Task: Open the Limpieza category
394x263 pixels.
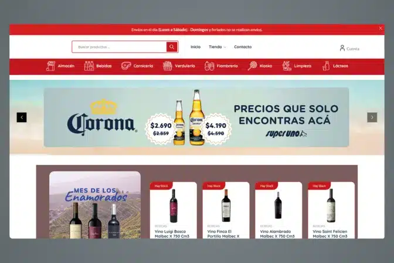Action: pos(303,66)
